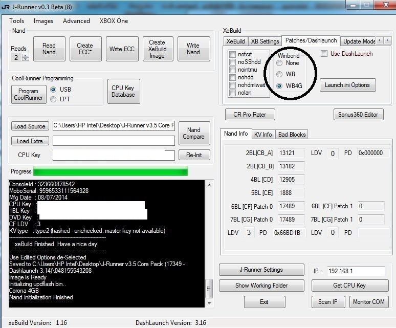Click 'xeBuild Finished. Have a nice day.' text
The image size is (396, 328).
click(57, 244)
